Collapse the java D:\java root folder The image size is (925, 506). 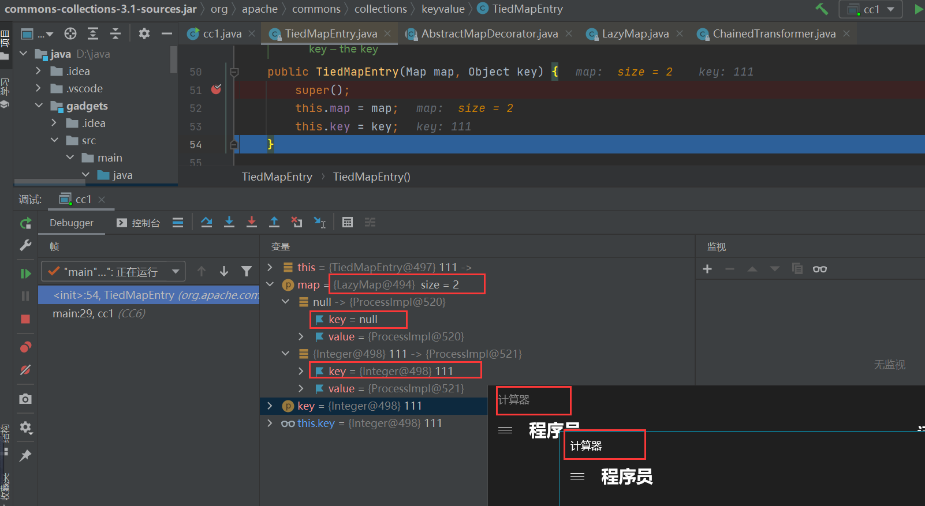(x=24, y=54)
